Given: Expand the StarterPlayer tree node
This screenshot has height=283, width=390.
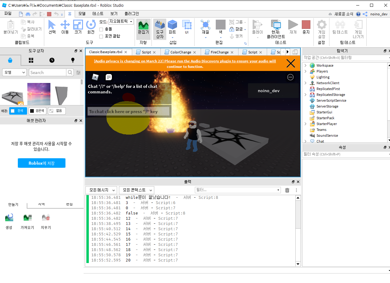Looking at the screenshot, I should click(x=305, y=124).
